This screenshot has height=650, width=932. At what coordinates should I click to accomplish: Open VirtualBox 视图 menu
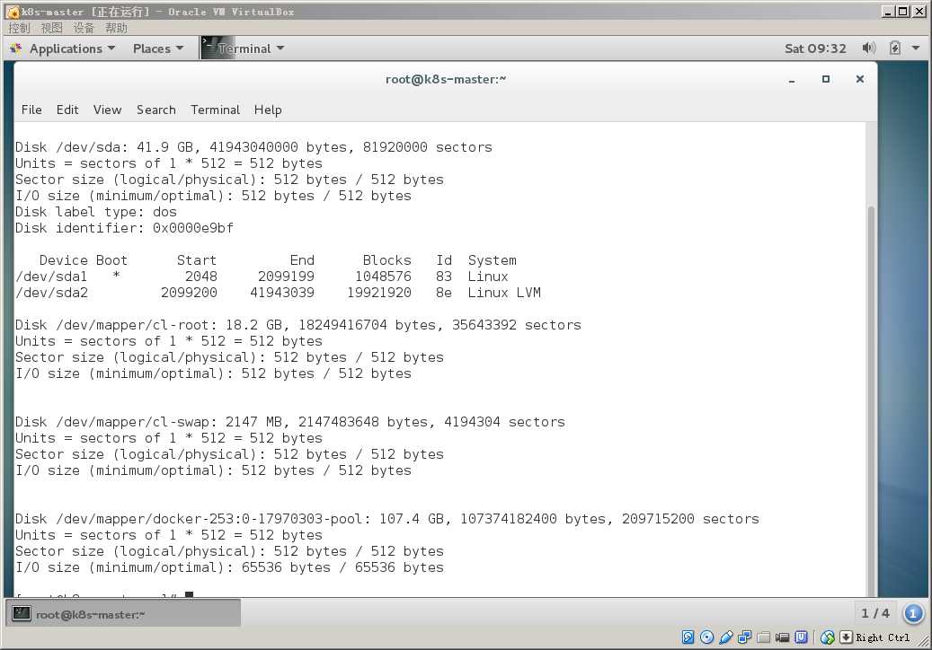(x=51, y=28)
